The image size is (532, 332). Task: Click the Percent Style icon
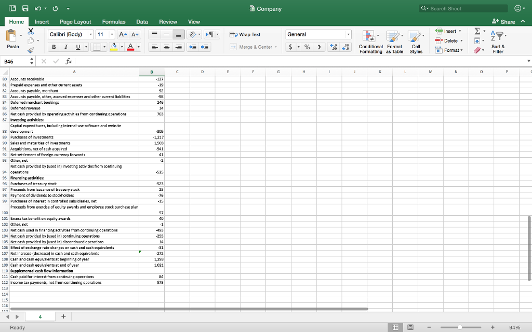307,47
